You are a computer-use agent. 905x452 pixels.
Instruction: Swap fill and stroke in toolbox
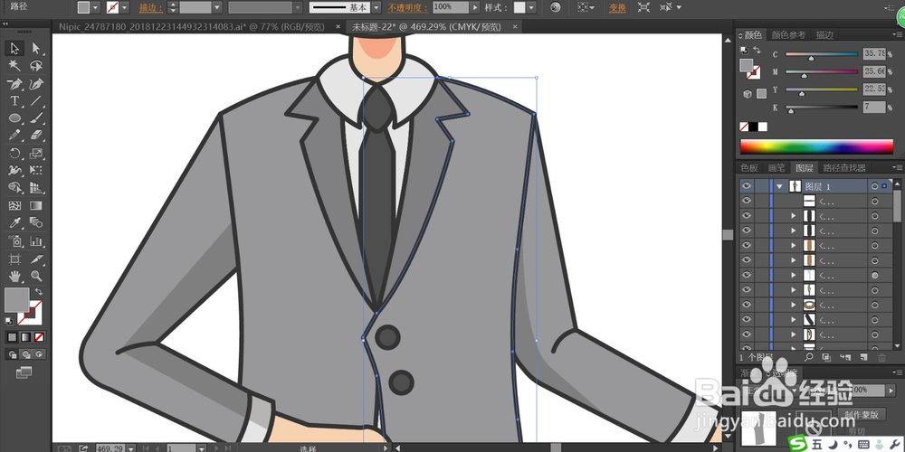(x=39, y=292)
